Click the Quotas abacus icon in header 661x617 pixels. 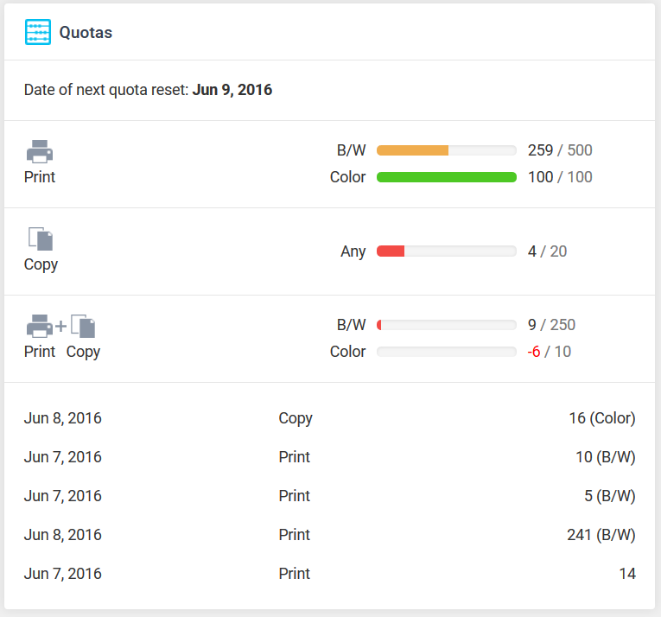point(38,32)
